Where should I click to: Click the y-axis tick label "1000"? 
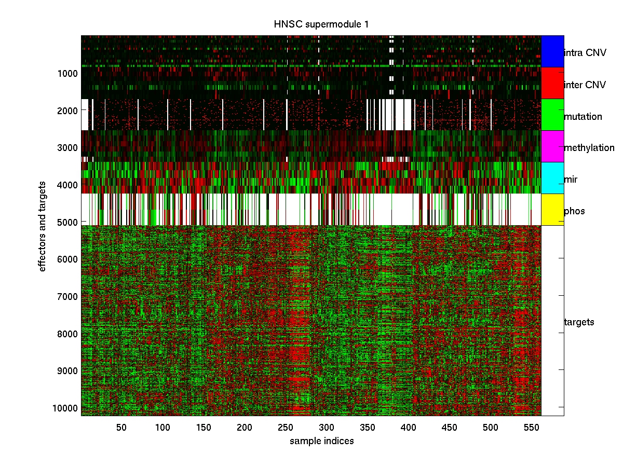click(x=68, y=73)
